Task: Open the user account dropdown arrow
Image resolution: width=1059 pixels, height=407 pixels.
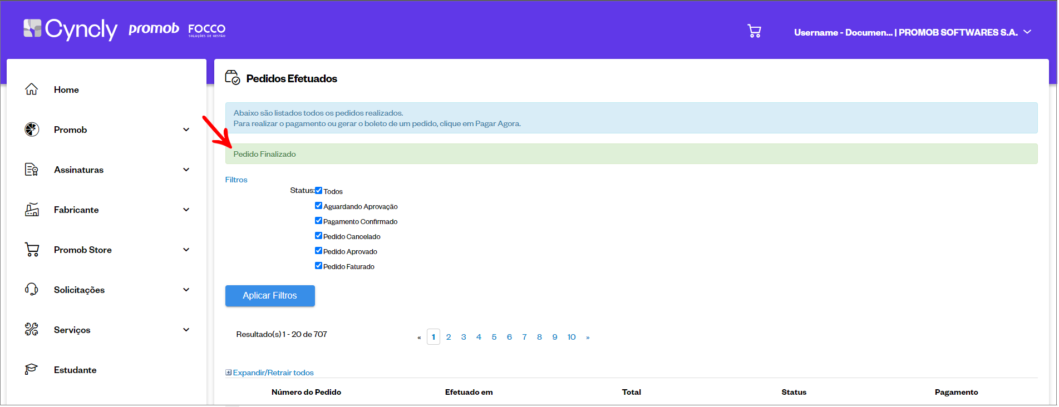Action: [1027, 32]
